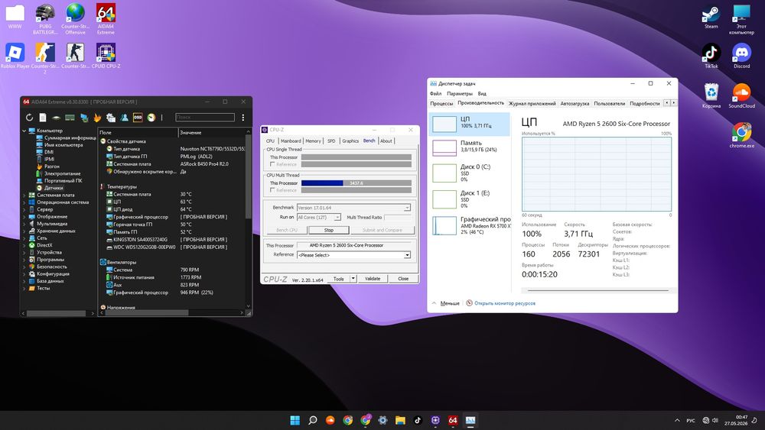Screen dimensions: 765x430
Task: Open the Reference Please Select dropdown
Action: click(x=407, y=255)
